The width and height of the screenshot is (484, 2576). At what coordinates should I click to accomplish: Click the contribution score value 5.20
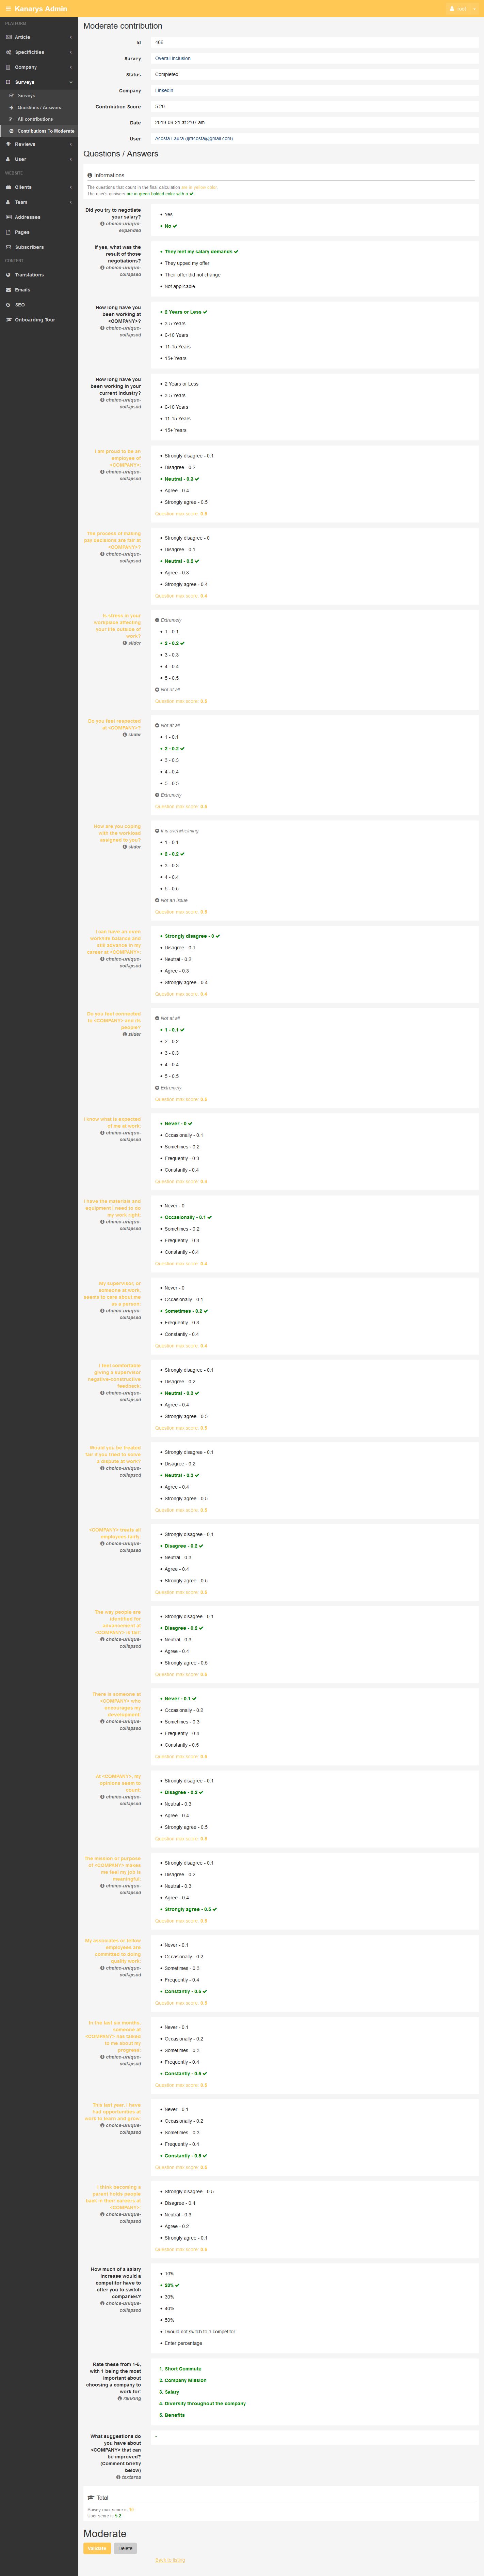[x=160, y=107]
